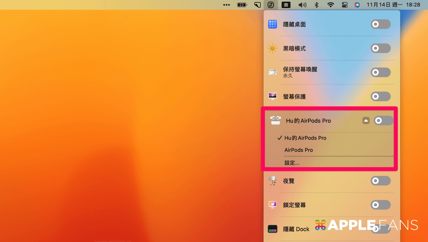Click the Screen Saver wallpaper icon
Image resolution: width=428 pixels, height=242 pixels.
click(x=272, y=96)
